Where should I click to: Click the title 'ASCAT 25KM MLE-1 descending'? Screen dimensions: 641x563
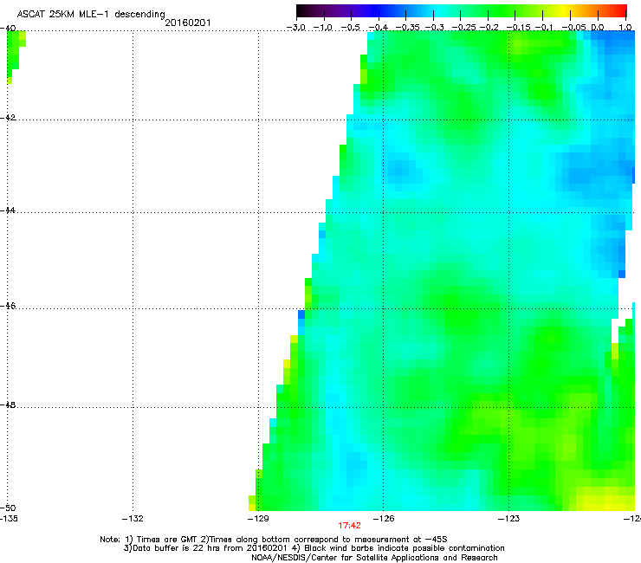91,14
